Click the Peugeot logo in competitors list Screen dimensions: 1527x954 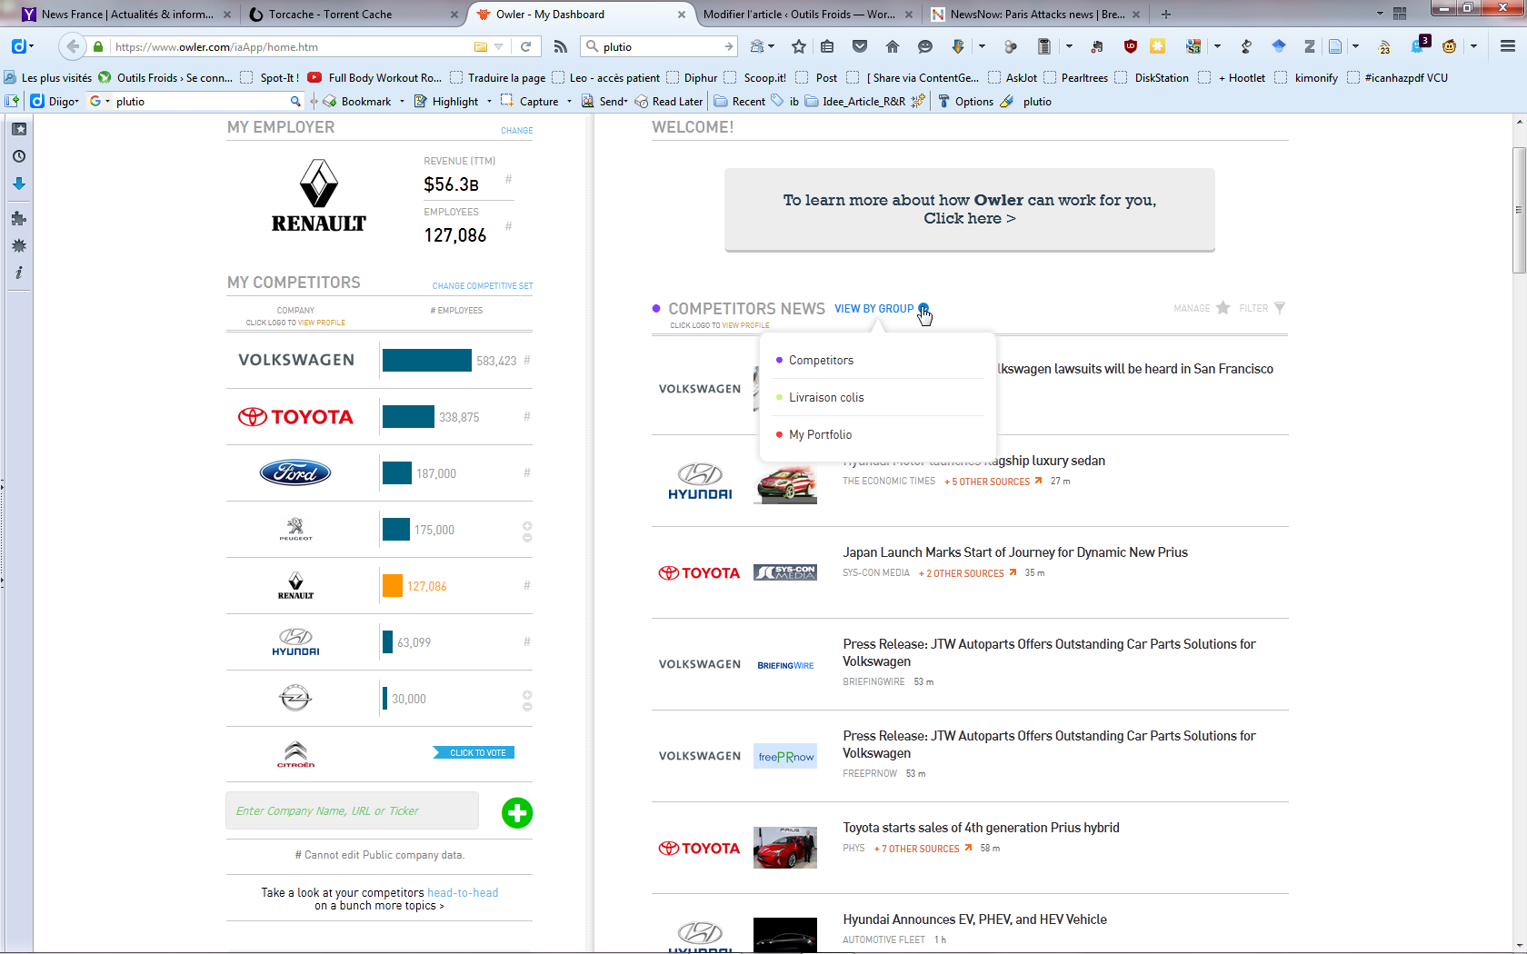[x=295, y=529]
